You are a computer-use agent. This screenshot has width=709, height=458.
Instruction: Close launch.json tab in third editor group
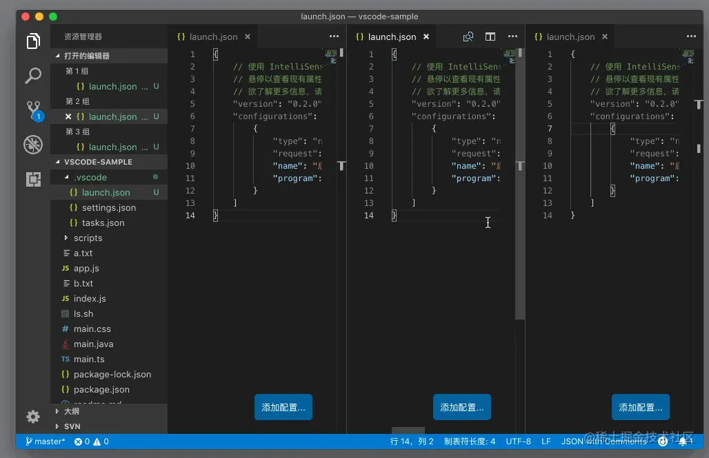click(x=605, y=37)
